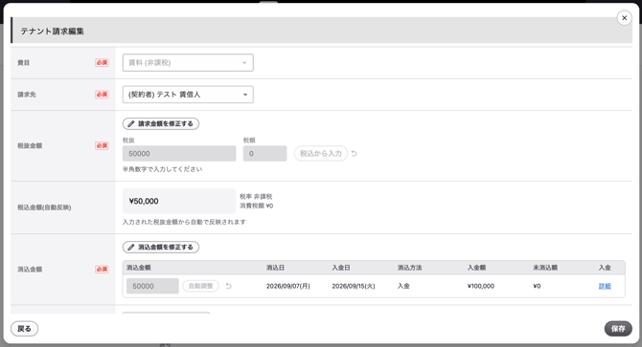
Task: Click the ¥50,000 tax-included amount field
Action: pos(179,201)
